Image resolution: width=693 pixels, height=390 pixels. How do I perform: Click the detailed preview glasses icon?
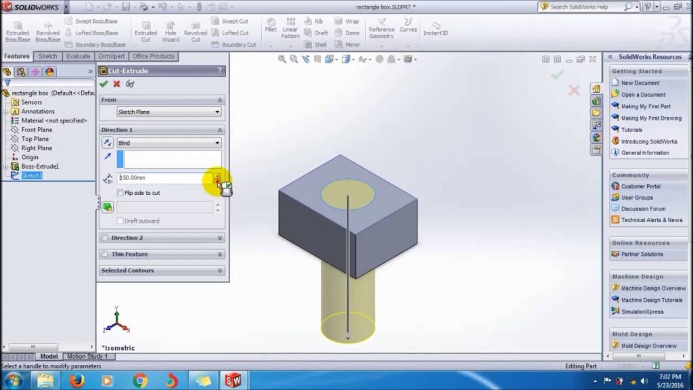pyautogui.click(x=130, y=83)
